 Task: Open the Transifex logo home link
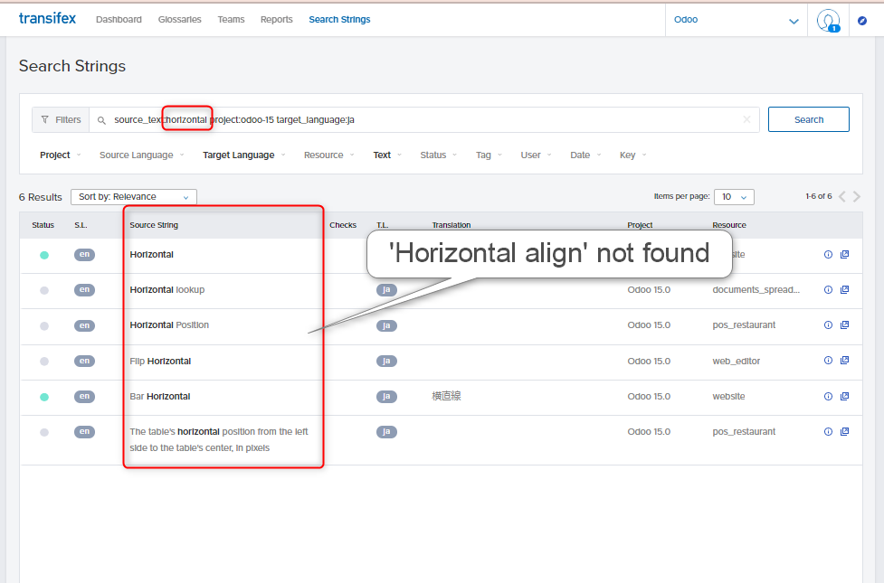tap(47, 19)
